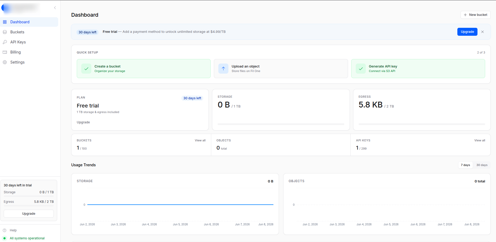The width and height of the screenshot is (496, 242).
Task: Switch Usage Trends to 7 days
Action: 465,165
